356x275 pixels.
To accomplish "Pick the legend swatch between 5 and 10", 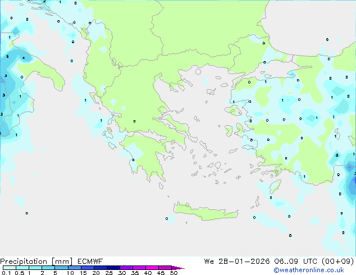I will pyautogui.click(x=62, y=268).
